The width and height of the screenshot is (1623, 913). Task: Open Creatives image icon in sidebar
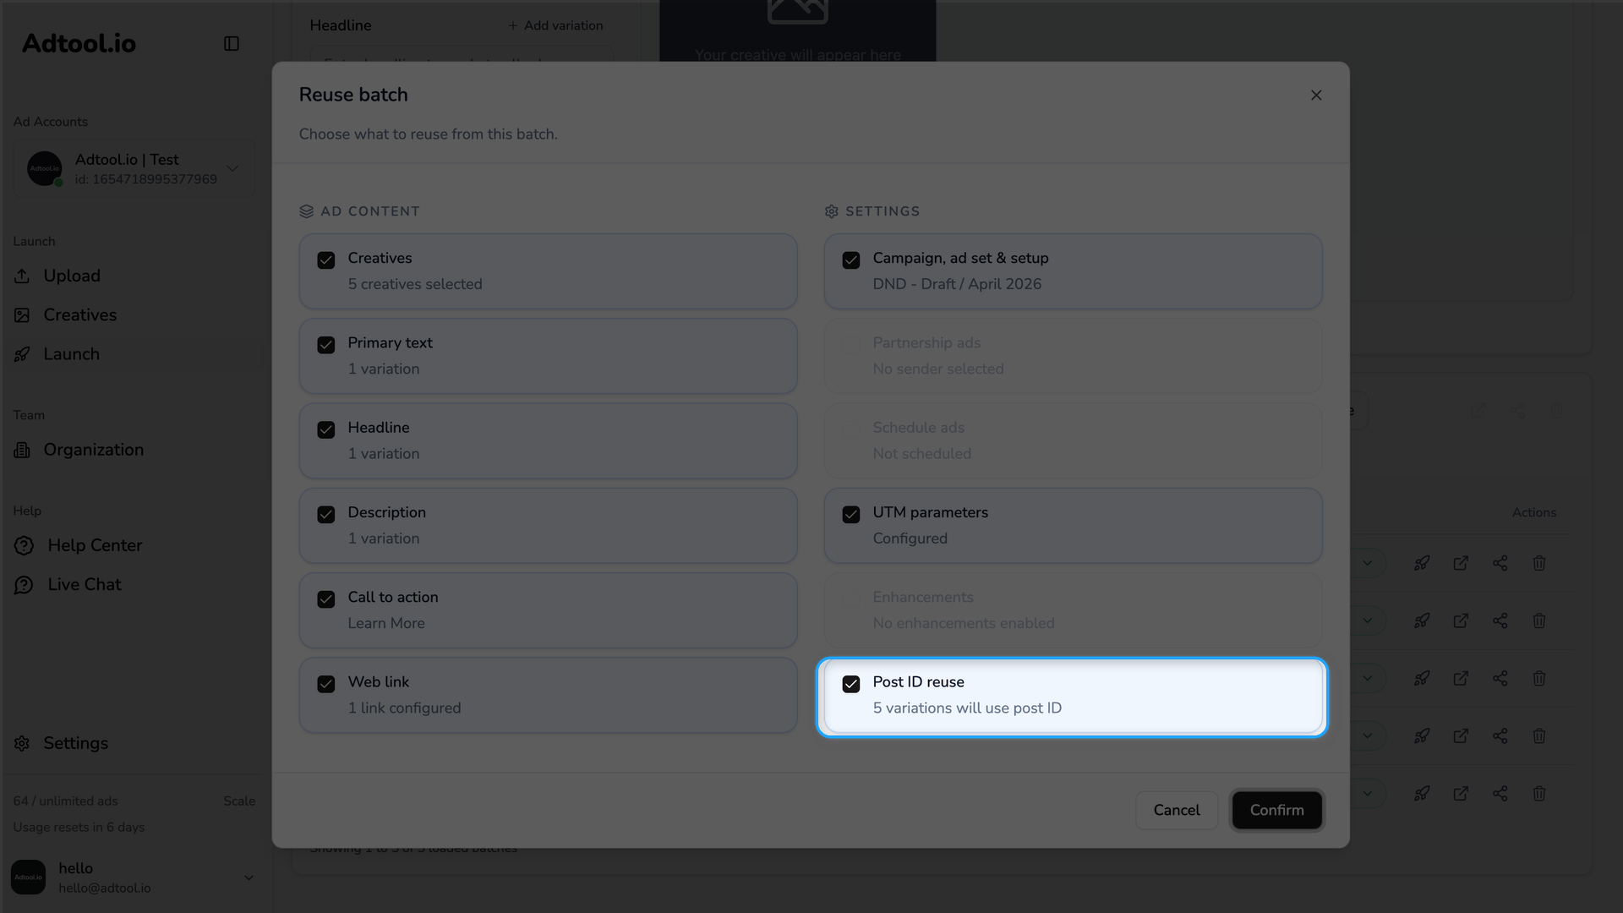22,315
